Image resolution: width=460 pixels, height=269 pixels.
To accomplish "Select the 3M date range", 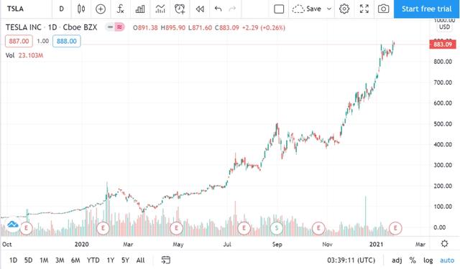I will point(60,260).
